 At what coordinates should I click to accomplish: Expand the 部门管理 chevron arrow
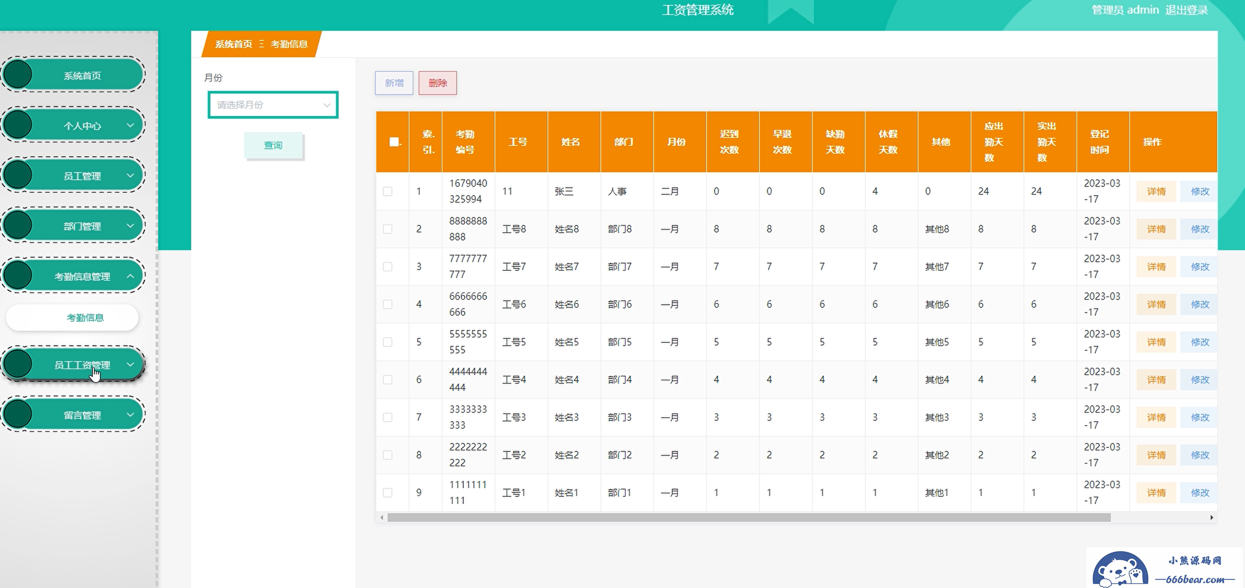pos(130,226)
